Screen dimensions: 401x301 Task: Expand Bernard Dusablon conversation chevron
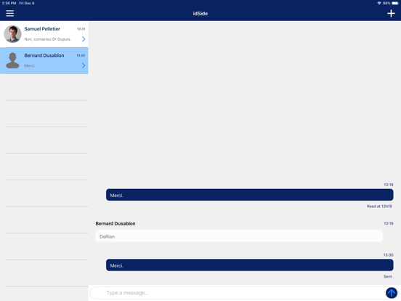[84, 65]
